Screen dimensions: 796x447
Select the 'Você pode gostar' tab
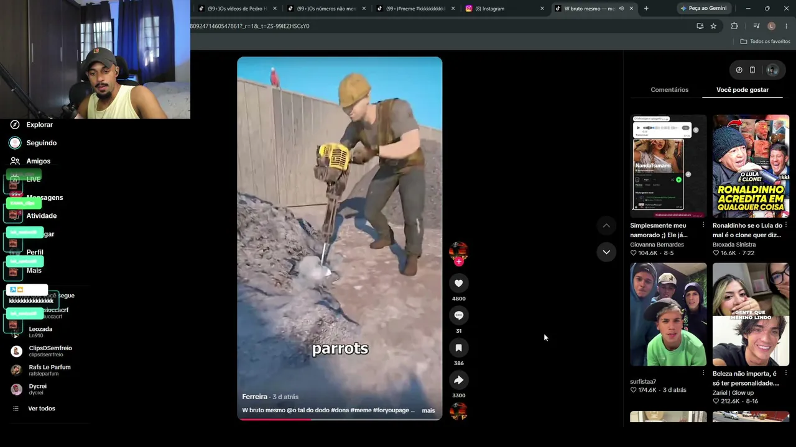pyautogui.click(x=743, y=90)
